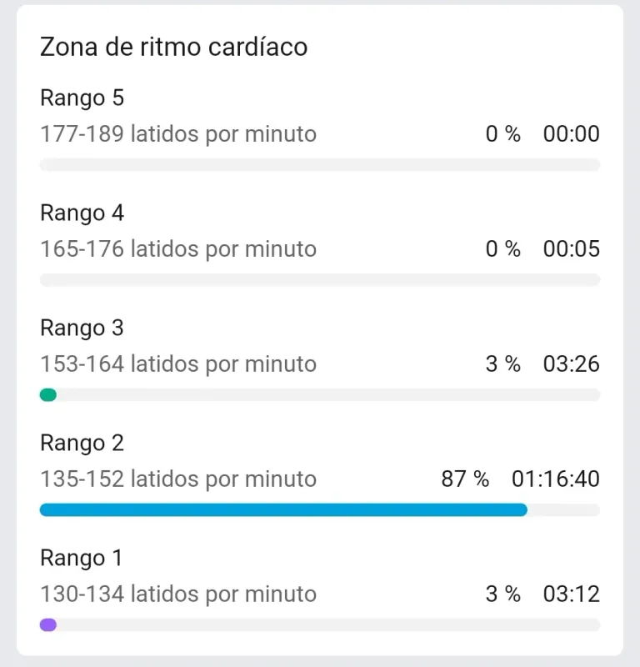Image resolution: width=640 pixels, height=667 pixels.
Task: Click the 'Zona de ritmo cardíaco' title
Action: pyautogui.click(x=173, y=47)
